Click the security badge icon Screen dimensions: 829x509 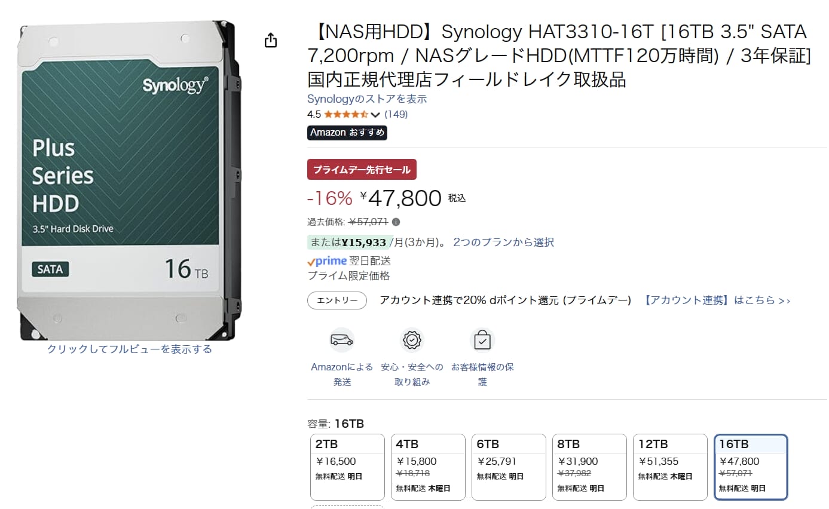pos(412,340)
